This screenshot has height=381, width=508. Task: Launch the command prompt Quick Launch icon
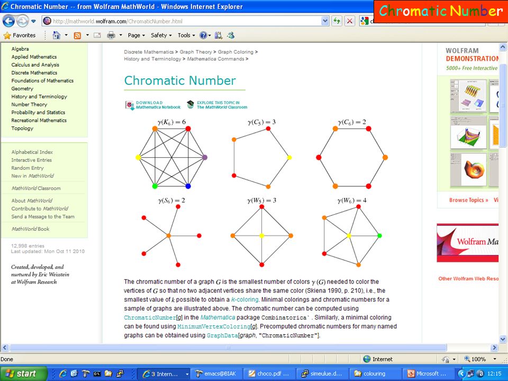coord(97,374)
